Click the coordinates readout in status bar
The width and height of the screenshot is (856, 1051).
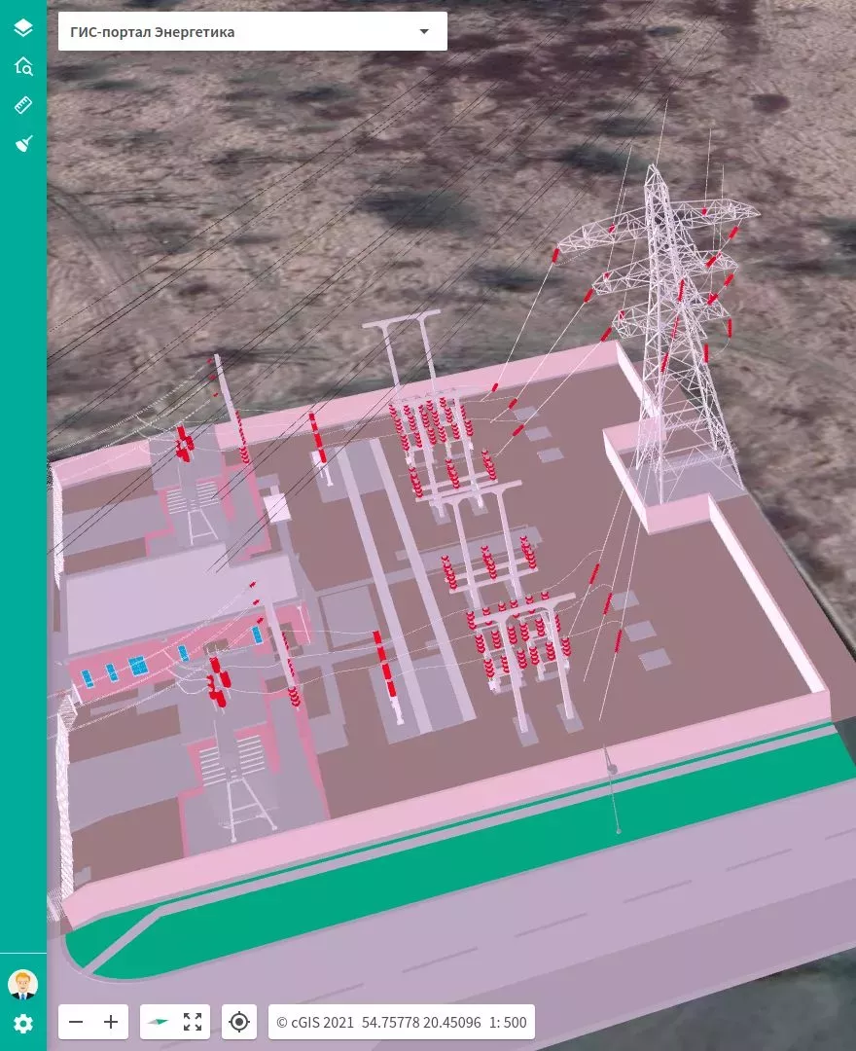[x=420, y=1023]
